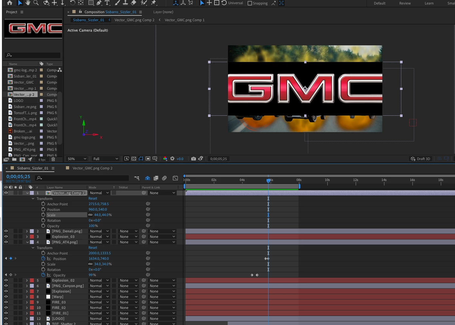The width and height of the screenshot is (455, 325).
Task: Open the Graph Editor in timeline
Action: (175, 178)
